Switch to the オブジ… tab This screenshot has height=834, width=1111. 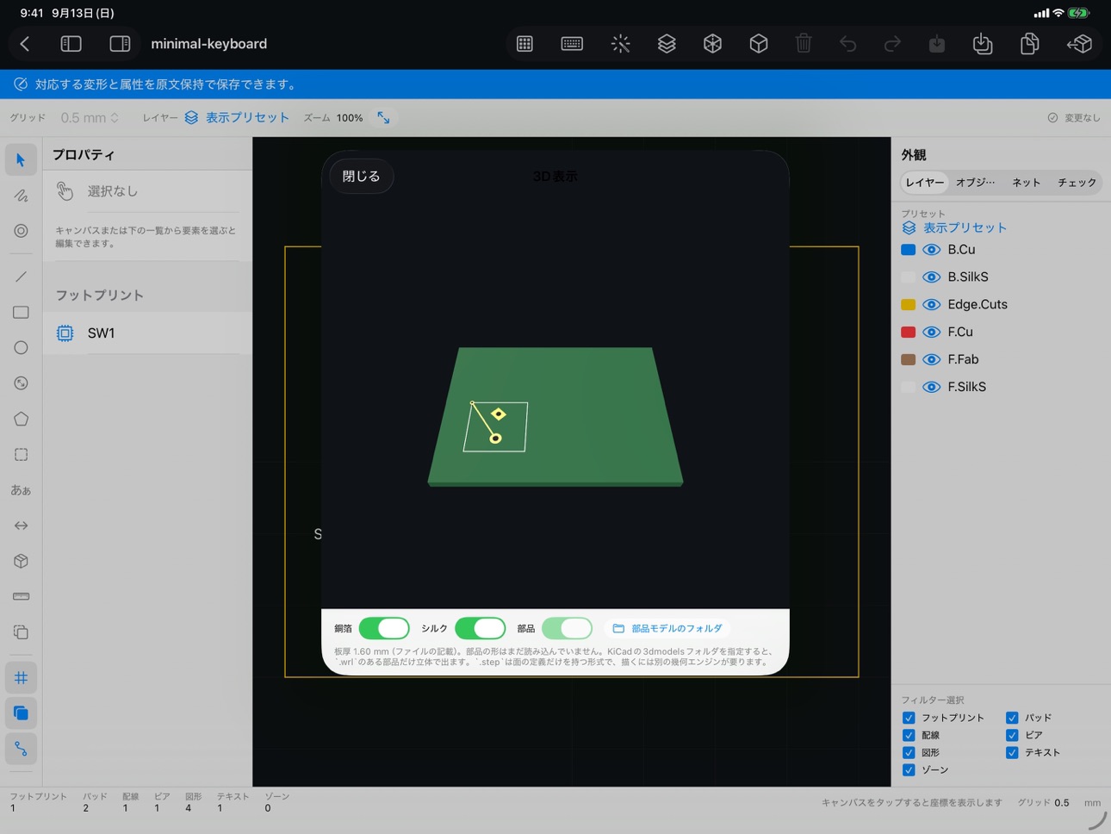(x=975, y=183)
